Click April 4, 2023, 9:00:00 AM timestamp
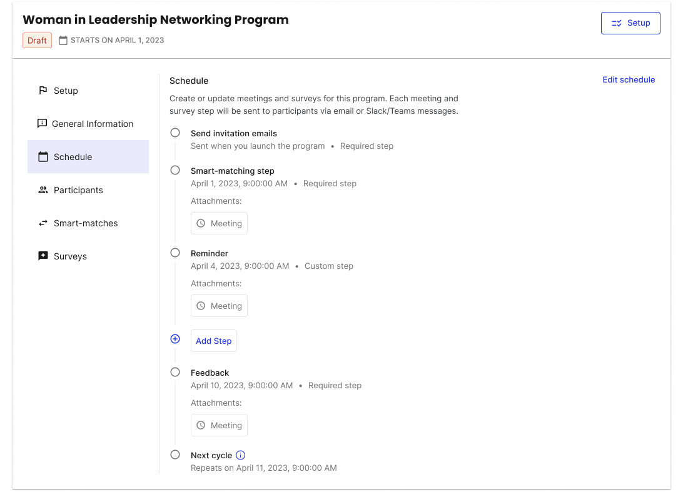Viewport: 683px width, 492px height. (x=240, y=266)
